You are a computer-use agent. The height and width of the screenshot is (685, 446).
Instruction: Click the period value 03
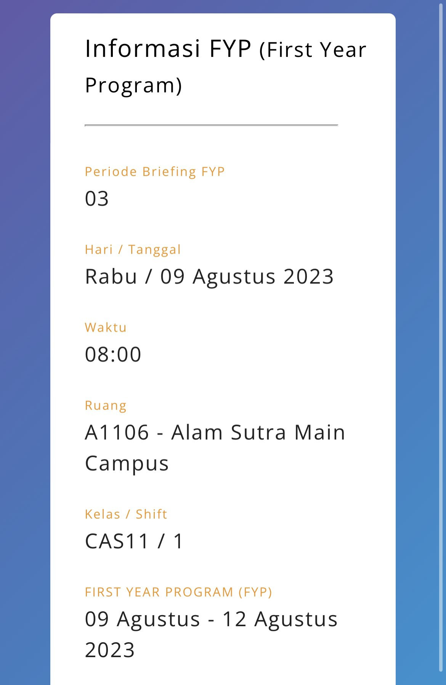pos(97,199)
